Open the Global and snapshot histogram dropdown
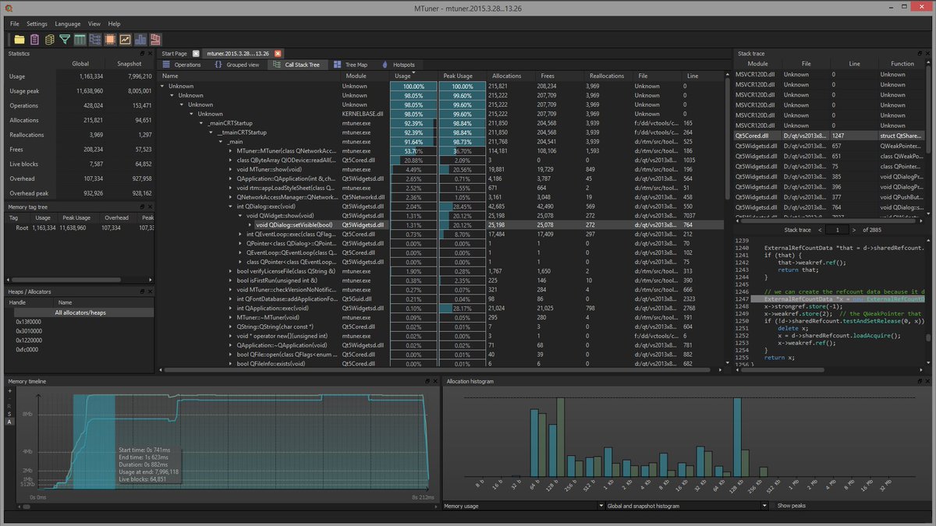 click(x=686, y=506)
